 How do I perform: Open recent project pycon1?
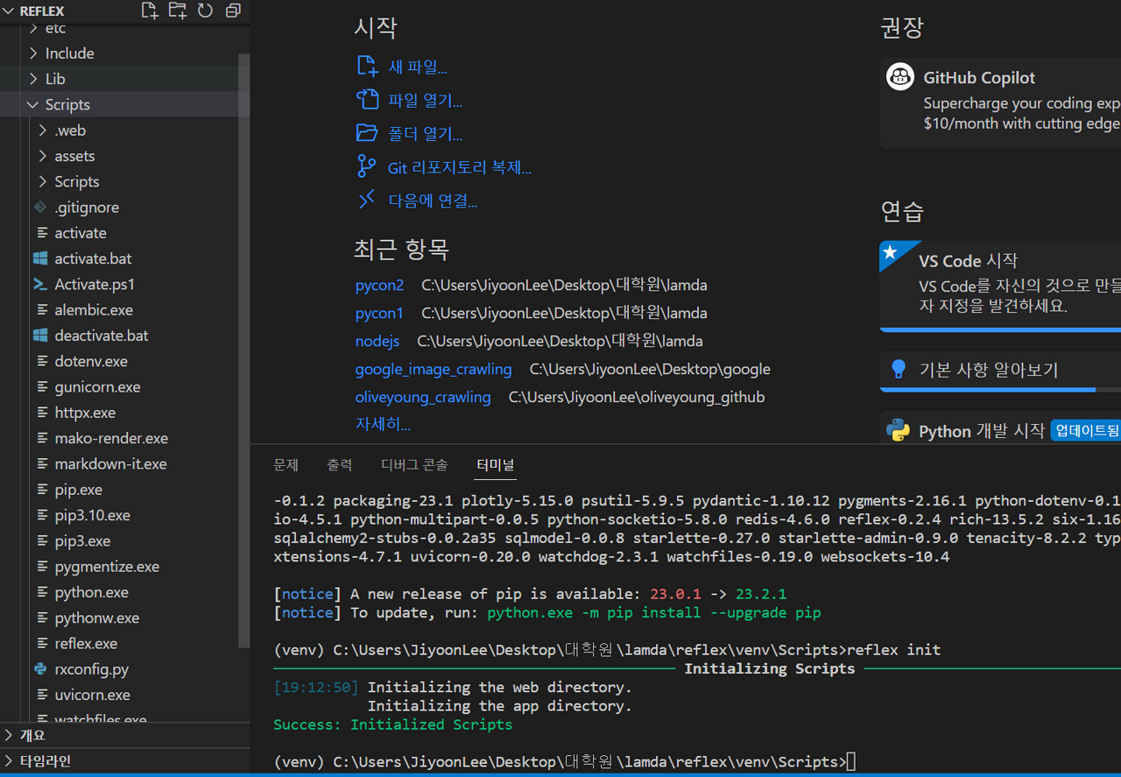pyautogui.click(x=379, y=313)
